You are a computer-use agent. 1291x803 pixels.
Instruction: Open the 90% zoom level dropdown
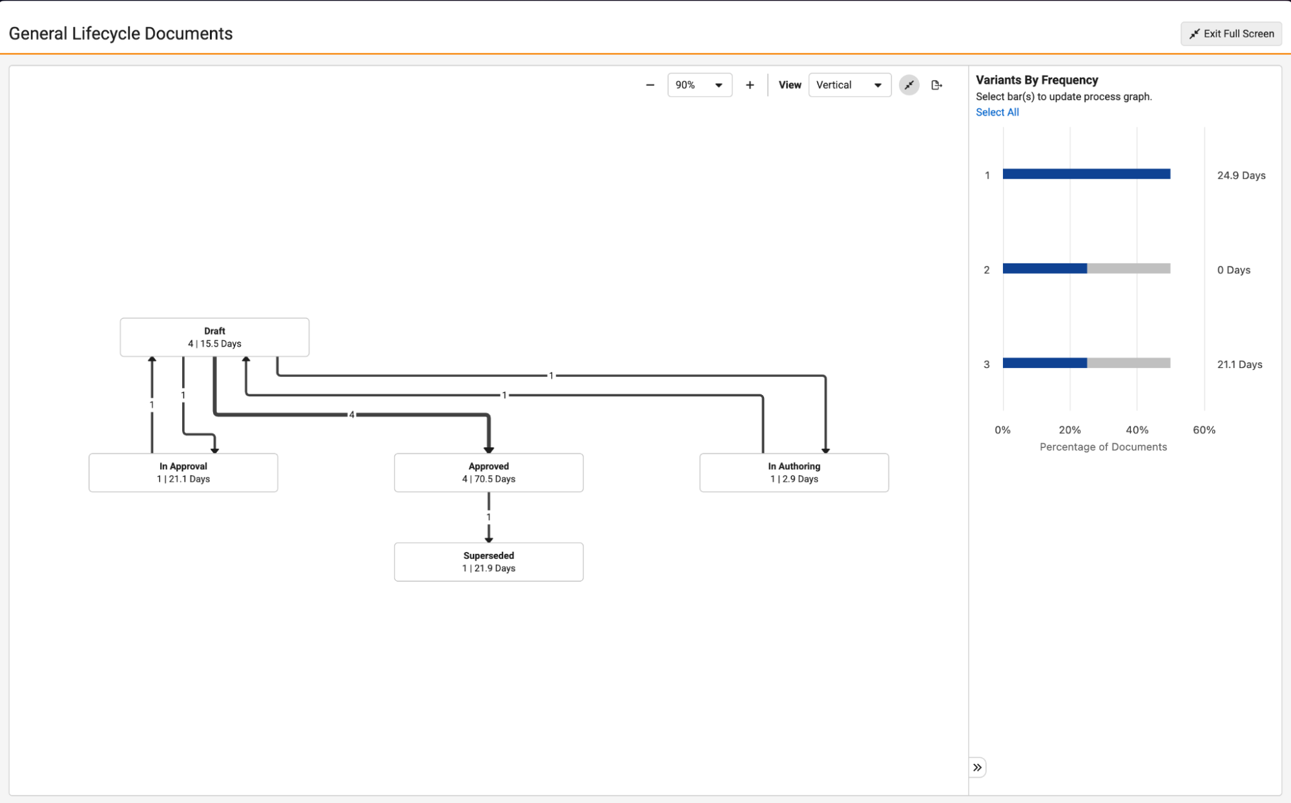pos(699,85)
